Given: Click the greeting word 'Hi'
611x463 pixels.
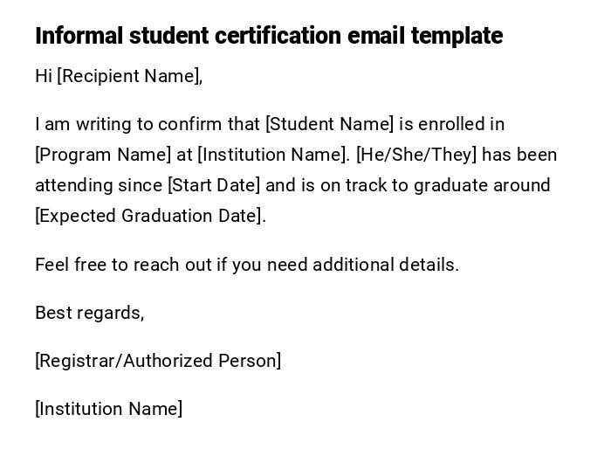Looking at the screenshot, I should click(44, 76).
